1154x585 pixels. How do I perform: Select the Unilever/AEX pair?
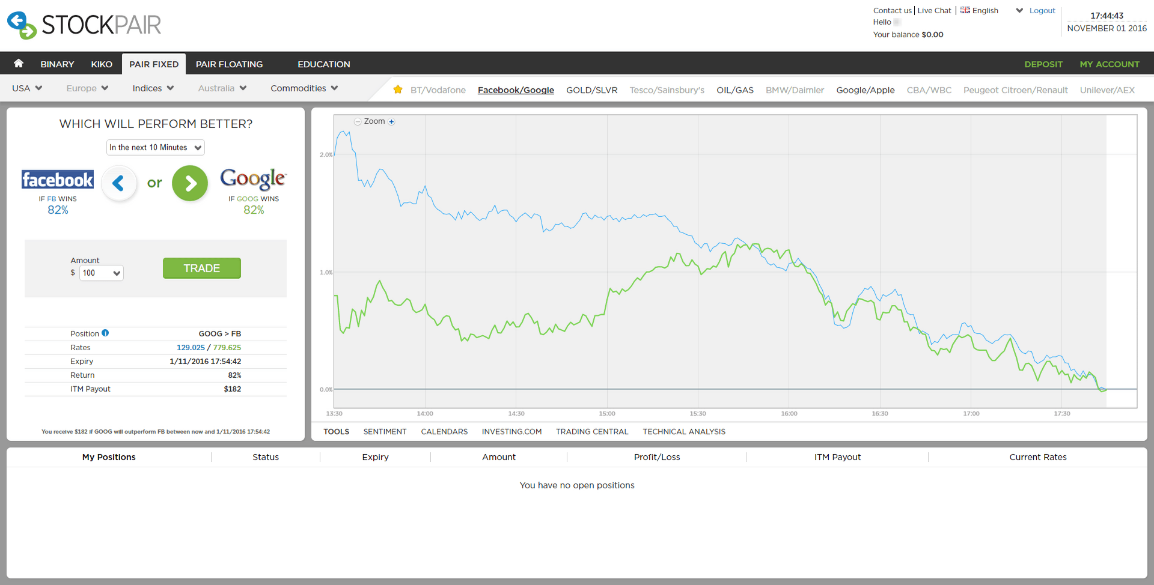pyautogui.click(x=1107, y=90)
